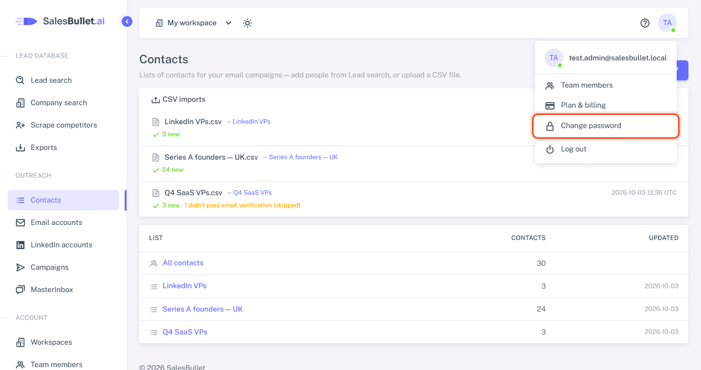Expand the My workspace dropdown
Screen dimensions: 701x370
coord(193,23)
